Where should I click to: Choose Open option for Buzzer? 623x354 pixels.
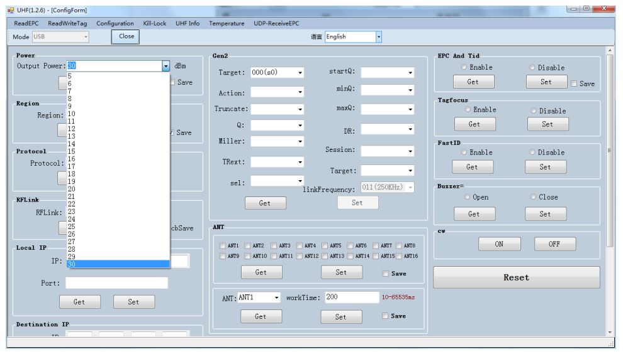pyautogui.click(x=468, y=197)
